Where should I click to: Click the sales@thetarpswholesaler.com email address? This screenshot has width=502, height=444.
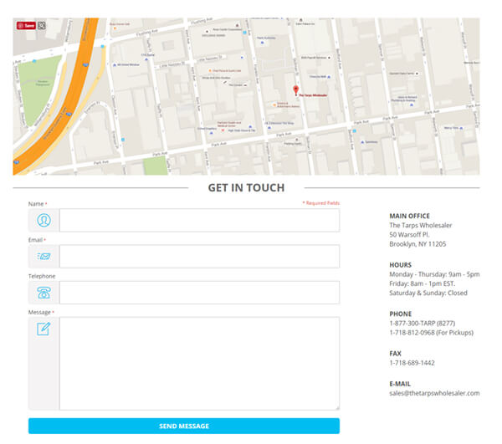[x=434, y=392]
